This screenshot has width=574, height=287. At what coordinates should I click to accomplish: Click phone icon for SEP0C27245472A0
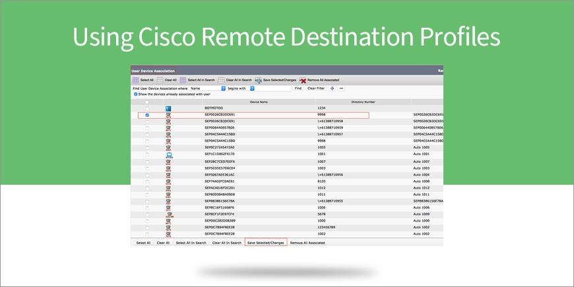pos(168,148)
